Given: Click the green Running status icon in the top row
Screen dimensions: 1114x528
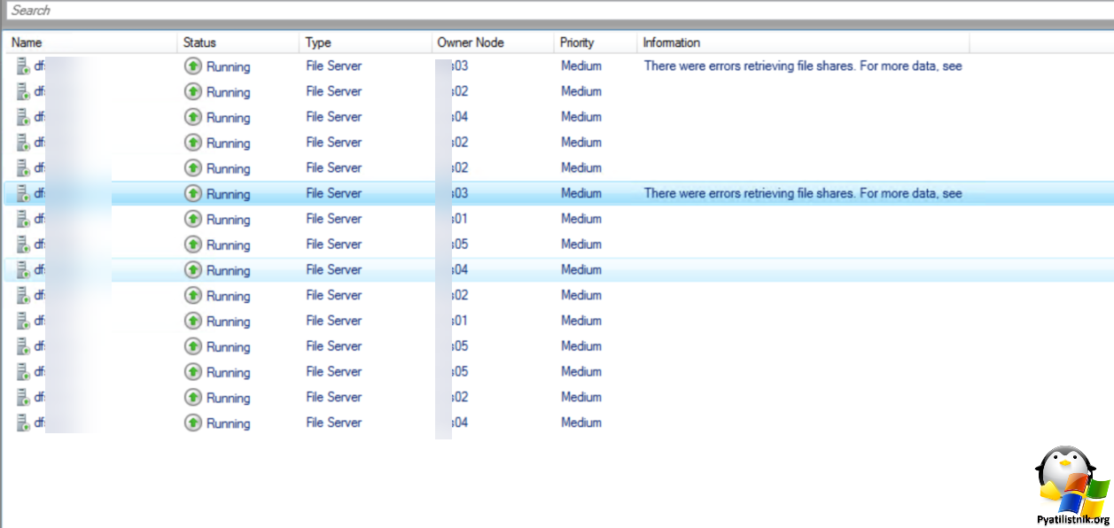Looking at the screenshot, I should [x=193, y=66].
